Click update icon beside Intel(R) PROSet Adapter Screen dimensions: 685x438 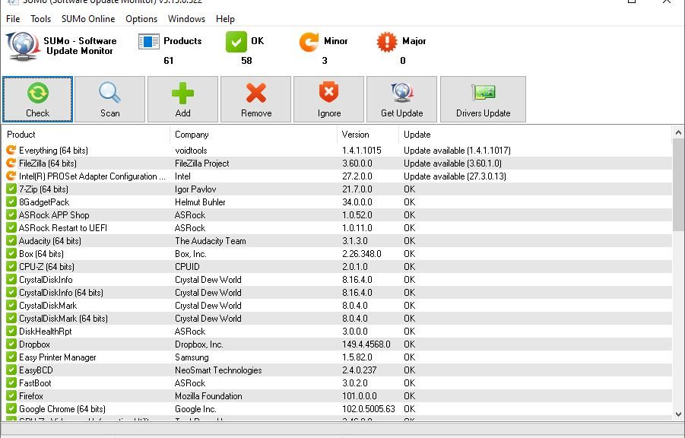click(11, 176)
